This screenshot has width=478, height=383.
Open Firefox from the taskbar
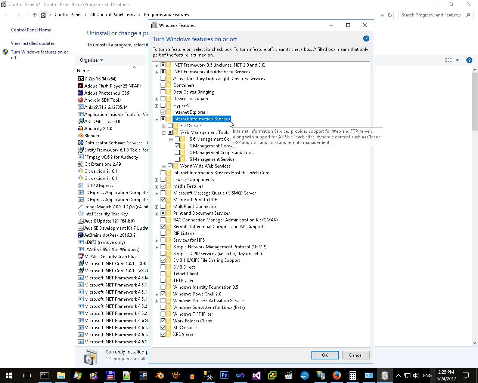[x=336, y=375]
